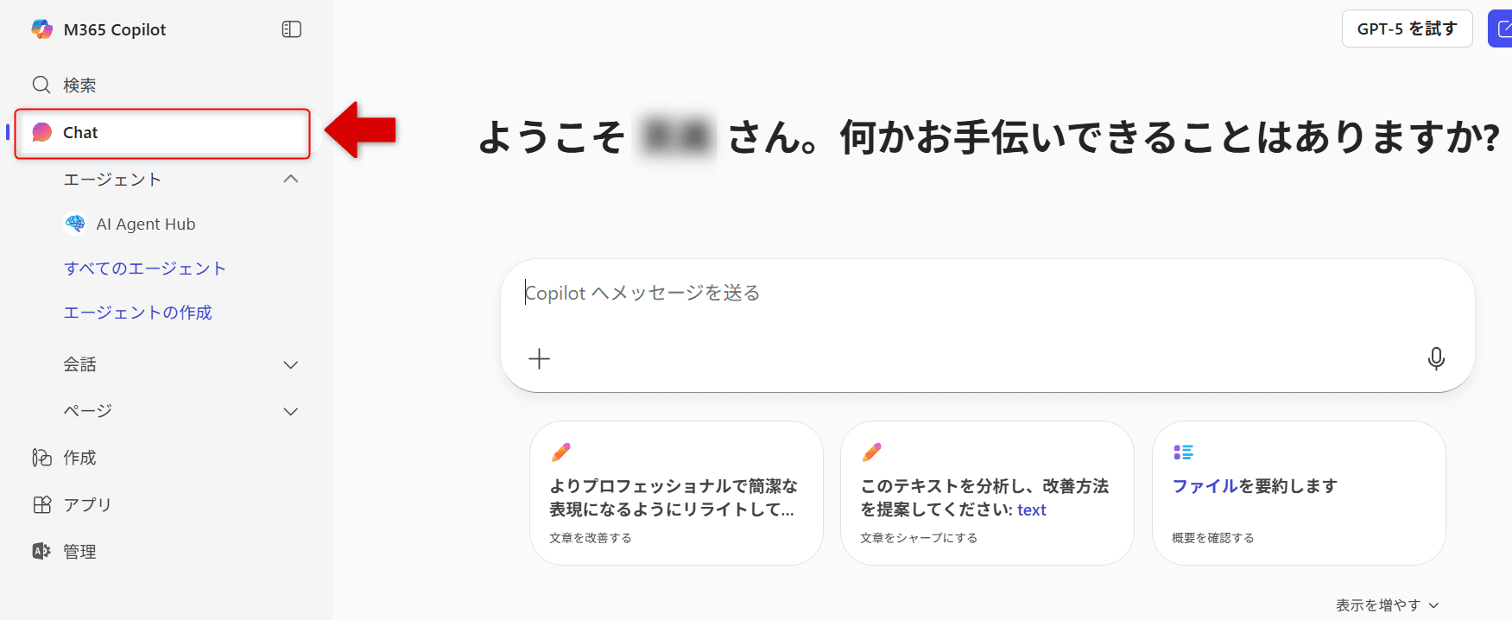This screenshot has width=1512, height=620.
Task: Open the 検索 (Search) feature
Action: (78, 85)
